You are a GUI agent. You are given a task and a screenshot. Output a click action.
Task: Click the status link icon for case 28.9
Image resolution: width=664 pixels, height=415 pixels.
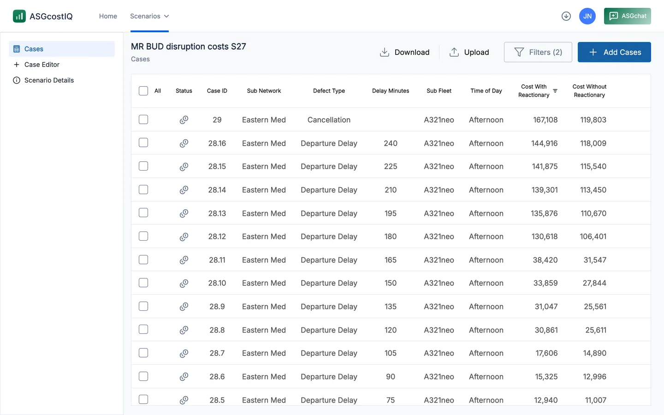tap(184, 307)
